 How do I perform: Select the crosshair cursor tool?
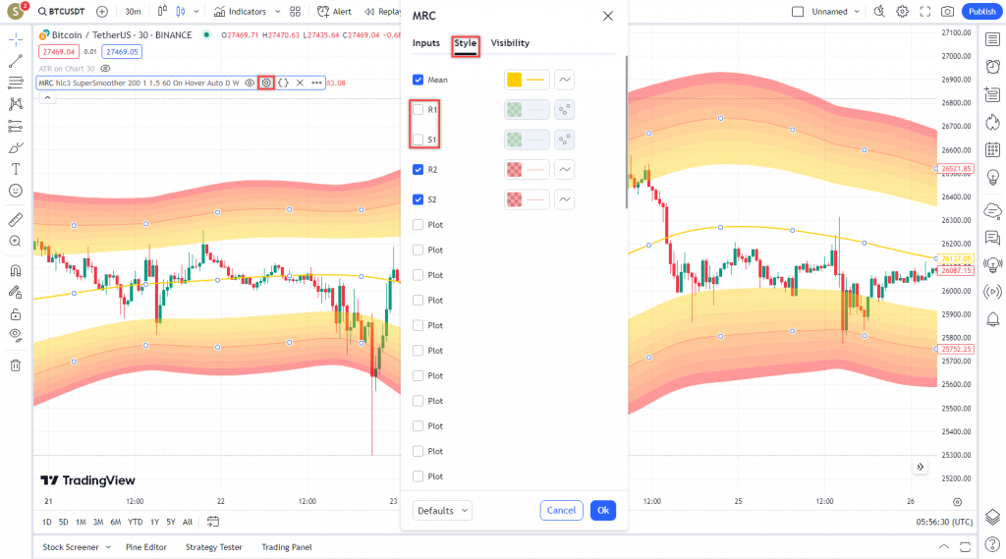coord(16,39)
